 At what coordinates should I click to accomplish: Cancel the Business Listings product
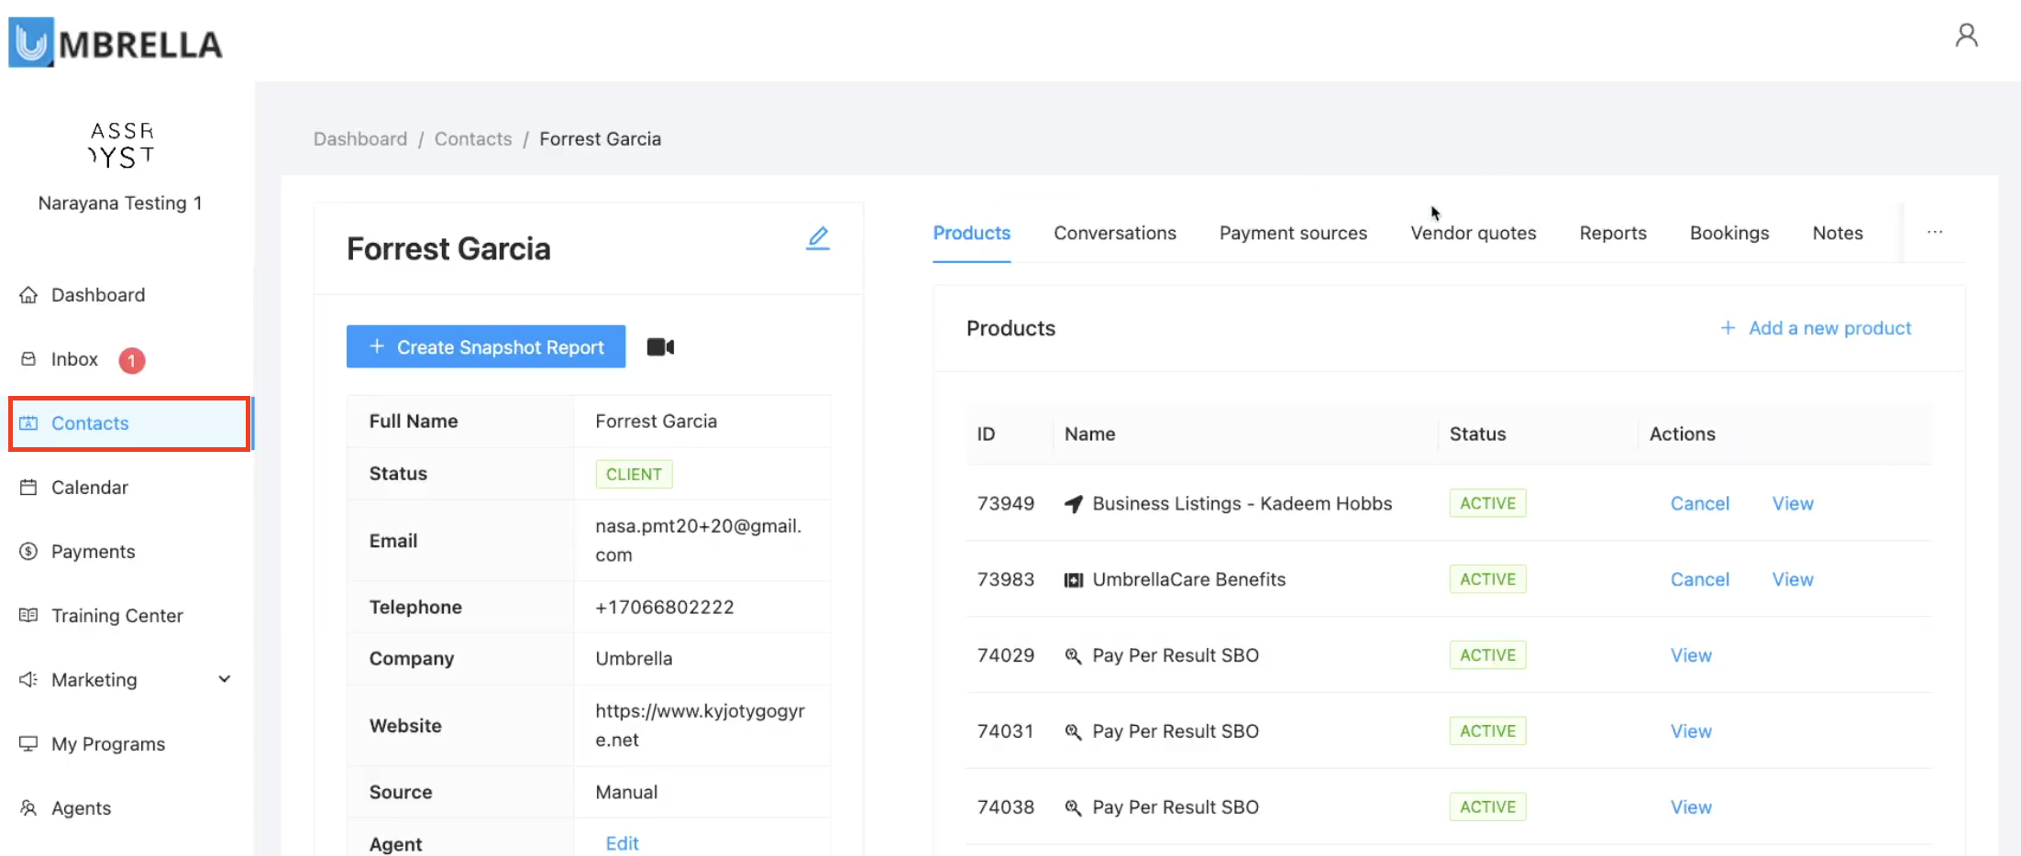(x=1699, y=503)
